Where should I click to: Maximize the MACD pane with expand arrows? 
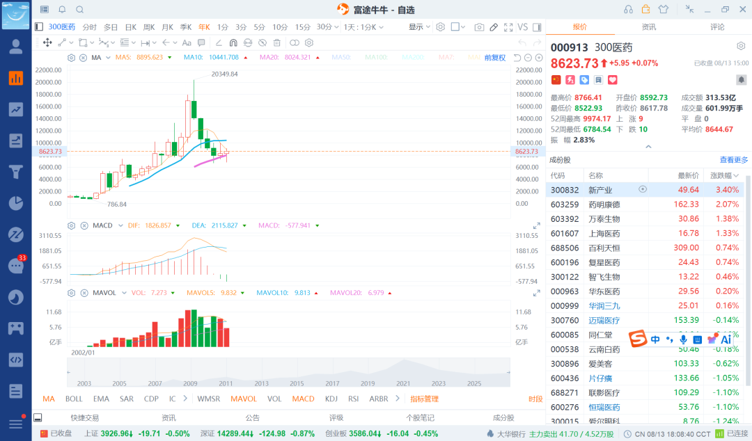[537, 226]
